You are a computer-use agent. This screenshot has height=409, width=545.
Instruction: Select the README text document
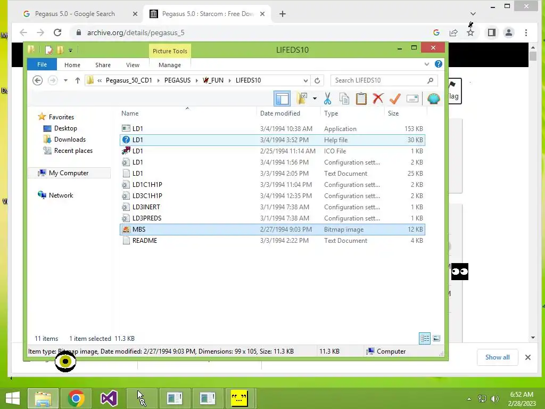[x=272, y=241]
